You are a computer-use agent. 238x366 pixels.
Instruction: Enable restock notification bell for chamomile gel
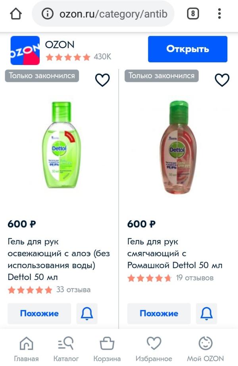pyautogui.click(x=206, y=313)
